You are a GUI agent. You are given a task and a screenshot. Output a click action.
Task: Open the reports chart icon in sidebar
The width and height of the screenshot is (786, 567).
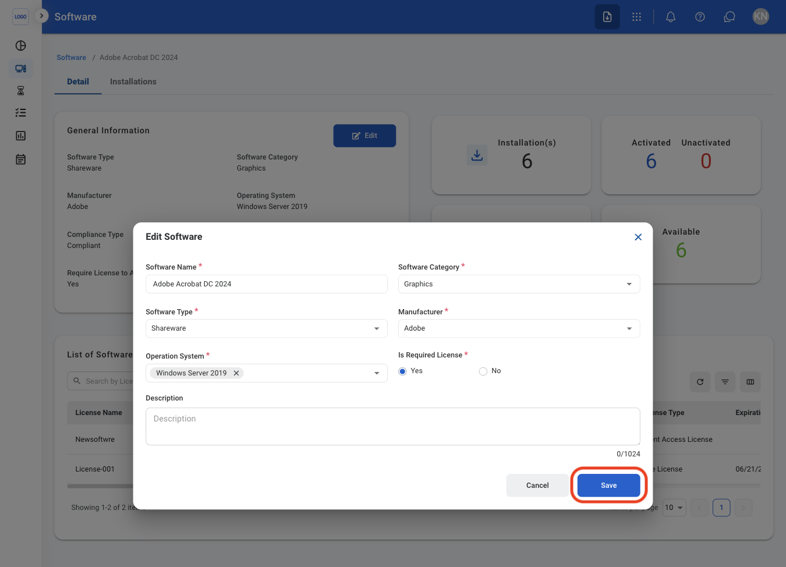pos(20,136)
